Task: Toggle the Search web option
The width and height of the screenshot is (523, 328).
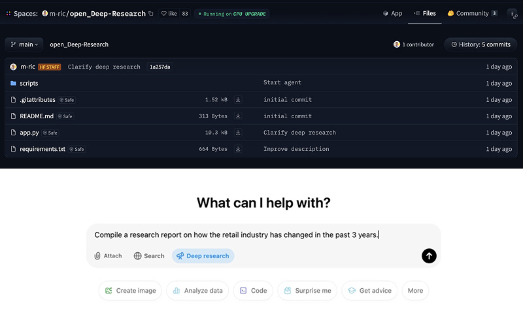Action: pyautogui.click(x=149, y=255)
